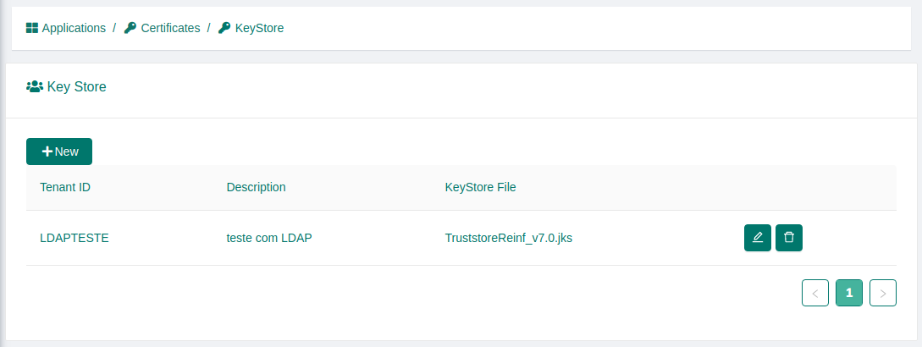Click the users group icon by Key Store
This screenshot has height=347, width=922.
35,87
